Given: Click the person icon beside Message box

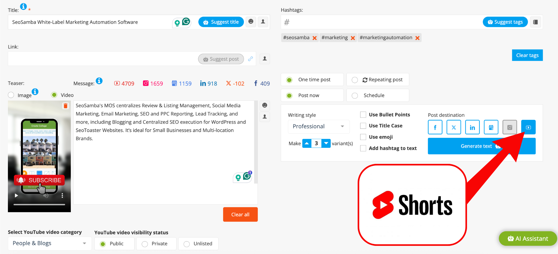Looking at the screenshot, I should pyautogui.click(x=265, y=117).
